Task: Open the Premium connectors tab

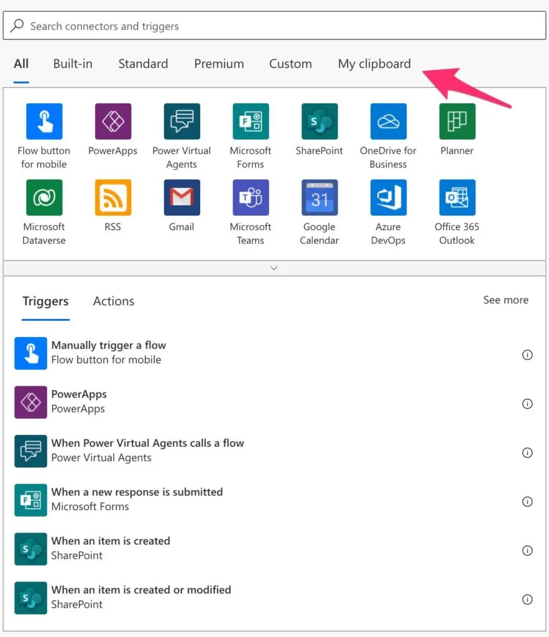Action: click(219, 63)
